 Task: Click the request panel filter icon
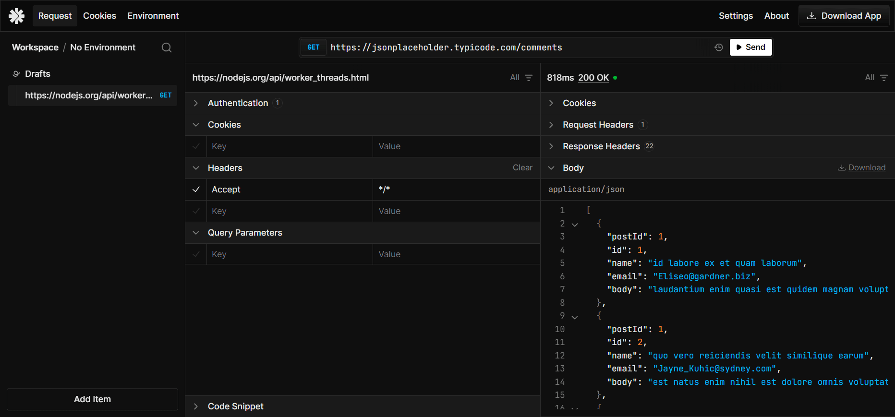(x=529, y=78)
